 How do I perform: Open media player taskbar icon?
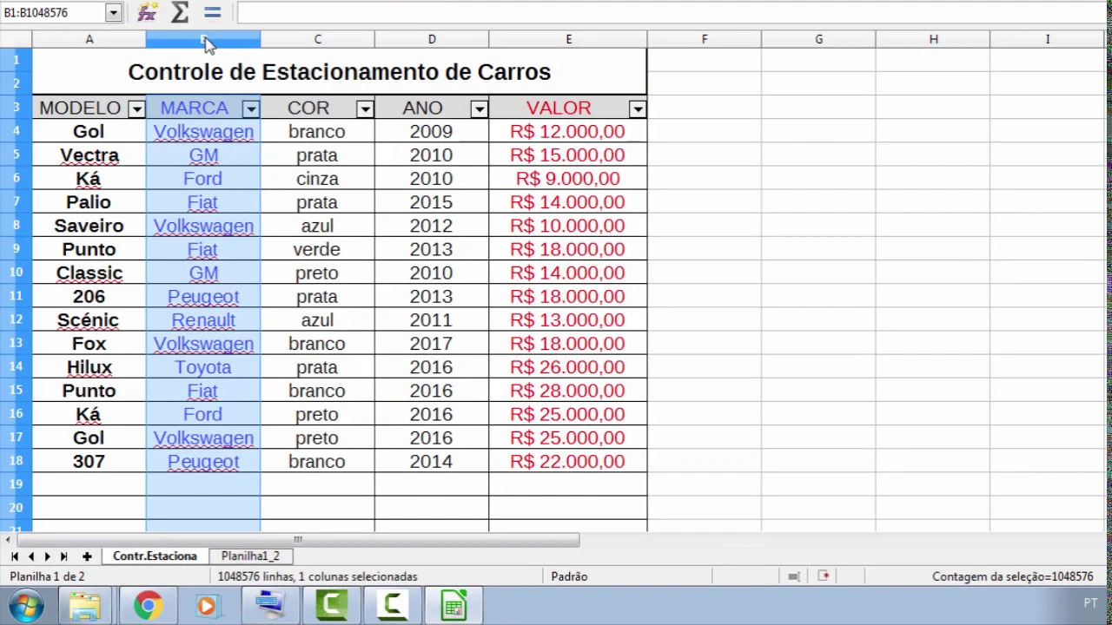click(x=207, y=605)
